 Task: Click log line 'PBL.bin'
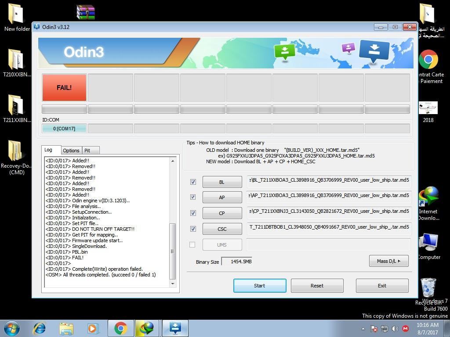tap(67, 252)
